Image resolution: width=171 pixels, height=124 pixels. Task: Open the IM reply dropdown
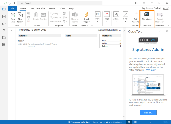pyautogui.click(x=65, y=17)
